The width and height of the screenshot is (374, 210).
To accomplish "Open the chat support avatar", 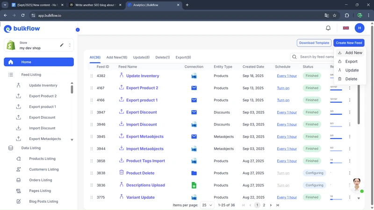I will pos(357,185).
